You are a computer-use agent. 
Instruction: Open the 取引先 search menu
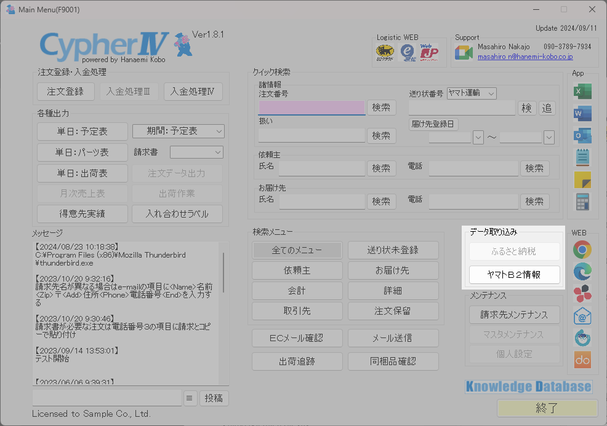(297, 311)
